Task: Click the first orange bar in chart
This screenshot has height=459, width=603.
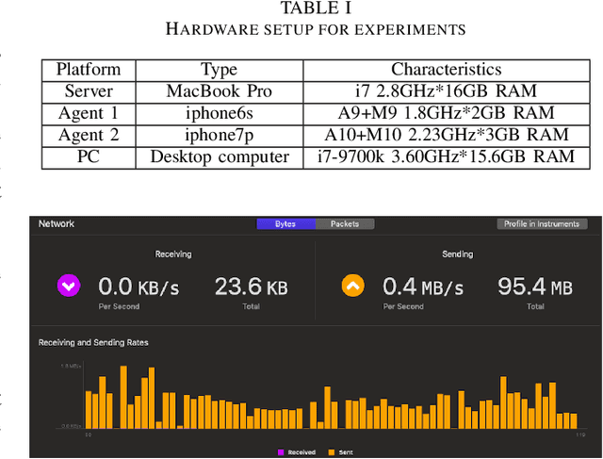Action: [x=90, y=409]
